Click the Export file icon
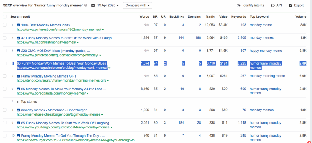The height and width of the screenshot is (143, 312). tap(290, 5)
